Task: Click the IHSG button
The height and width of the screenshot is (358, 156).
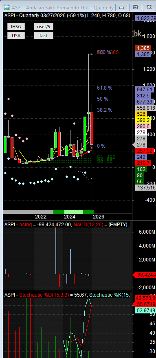Action: tap(16, 27)
